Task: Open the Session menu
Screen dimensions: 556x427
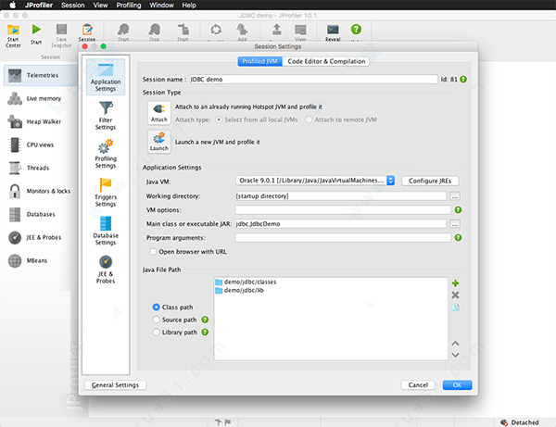Action: click(72, 6)
